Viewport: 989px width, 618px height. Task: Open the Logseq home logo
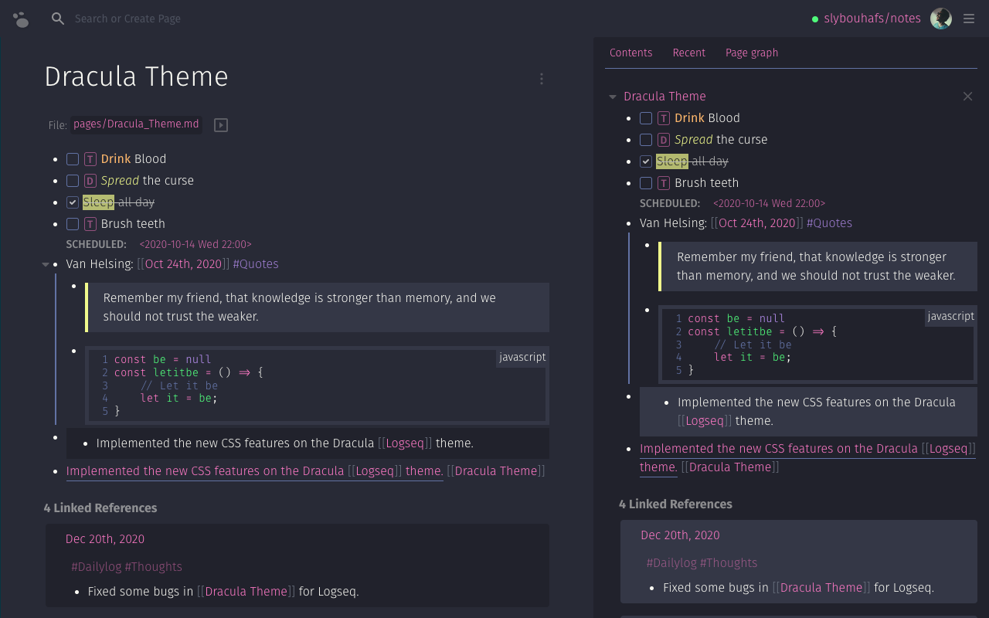(x=21, y=19)
